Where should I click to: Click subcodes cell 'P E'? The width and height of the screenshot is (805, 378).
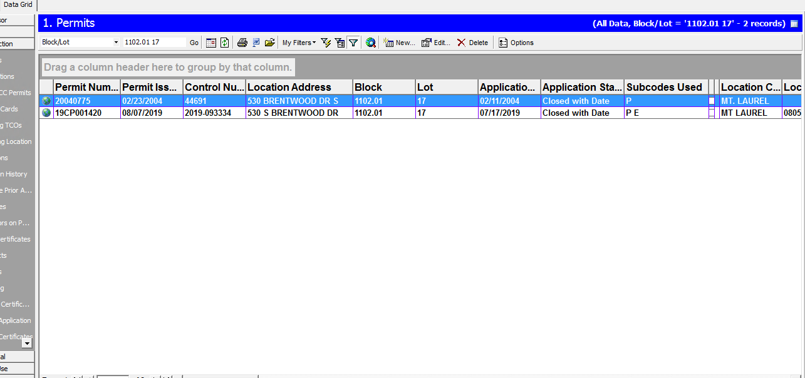coord(667,113)
